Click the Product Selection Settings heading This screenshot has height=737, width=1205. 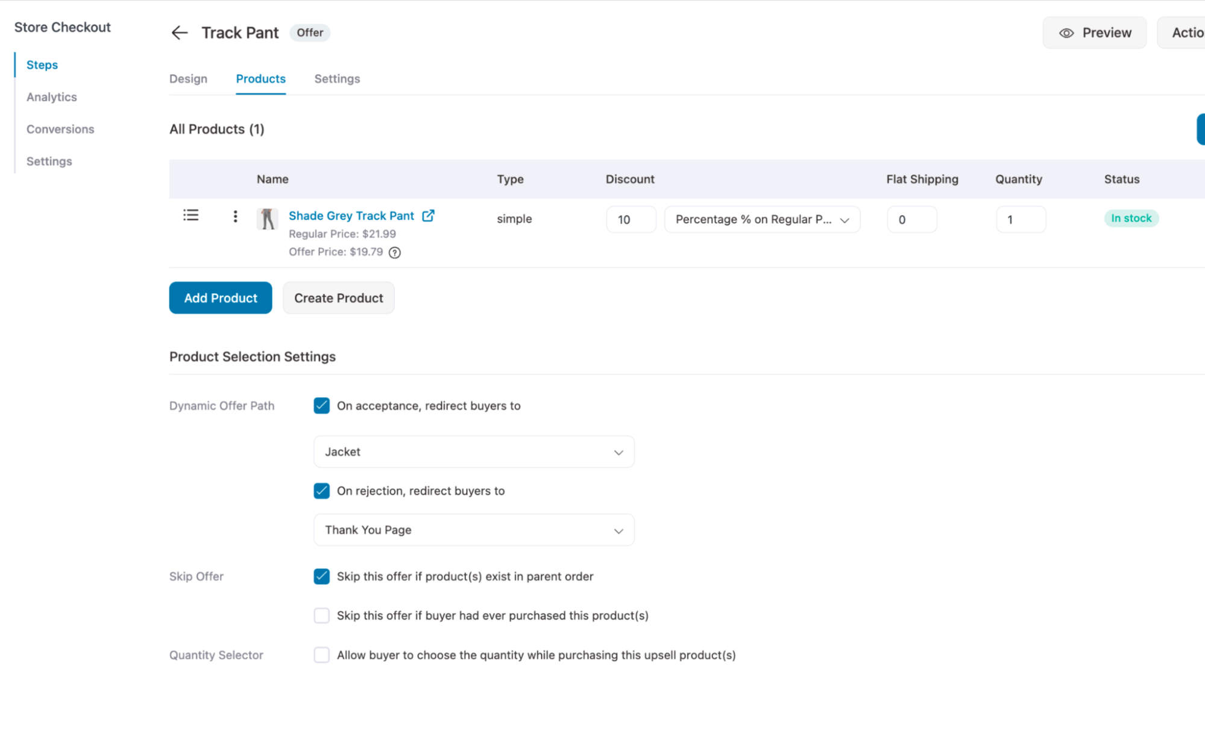pyautogui.click(x=253, y=356)
